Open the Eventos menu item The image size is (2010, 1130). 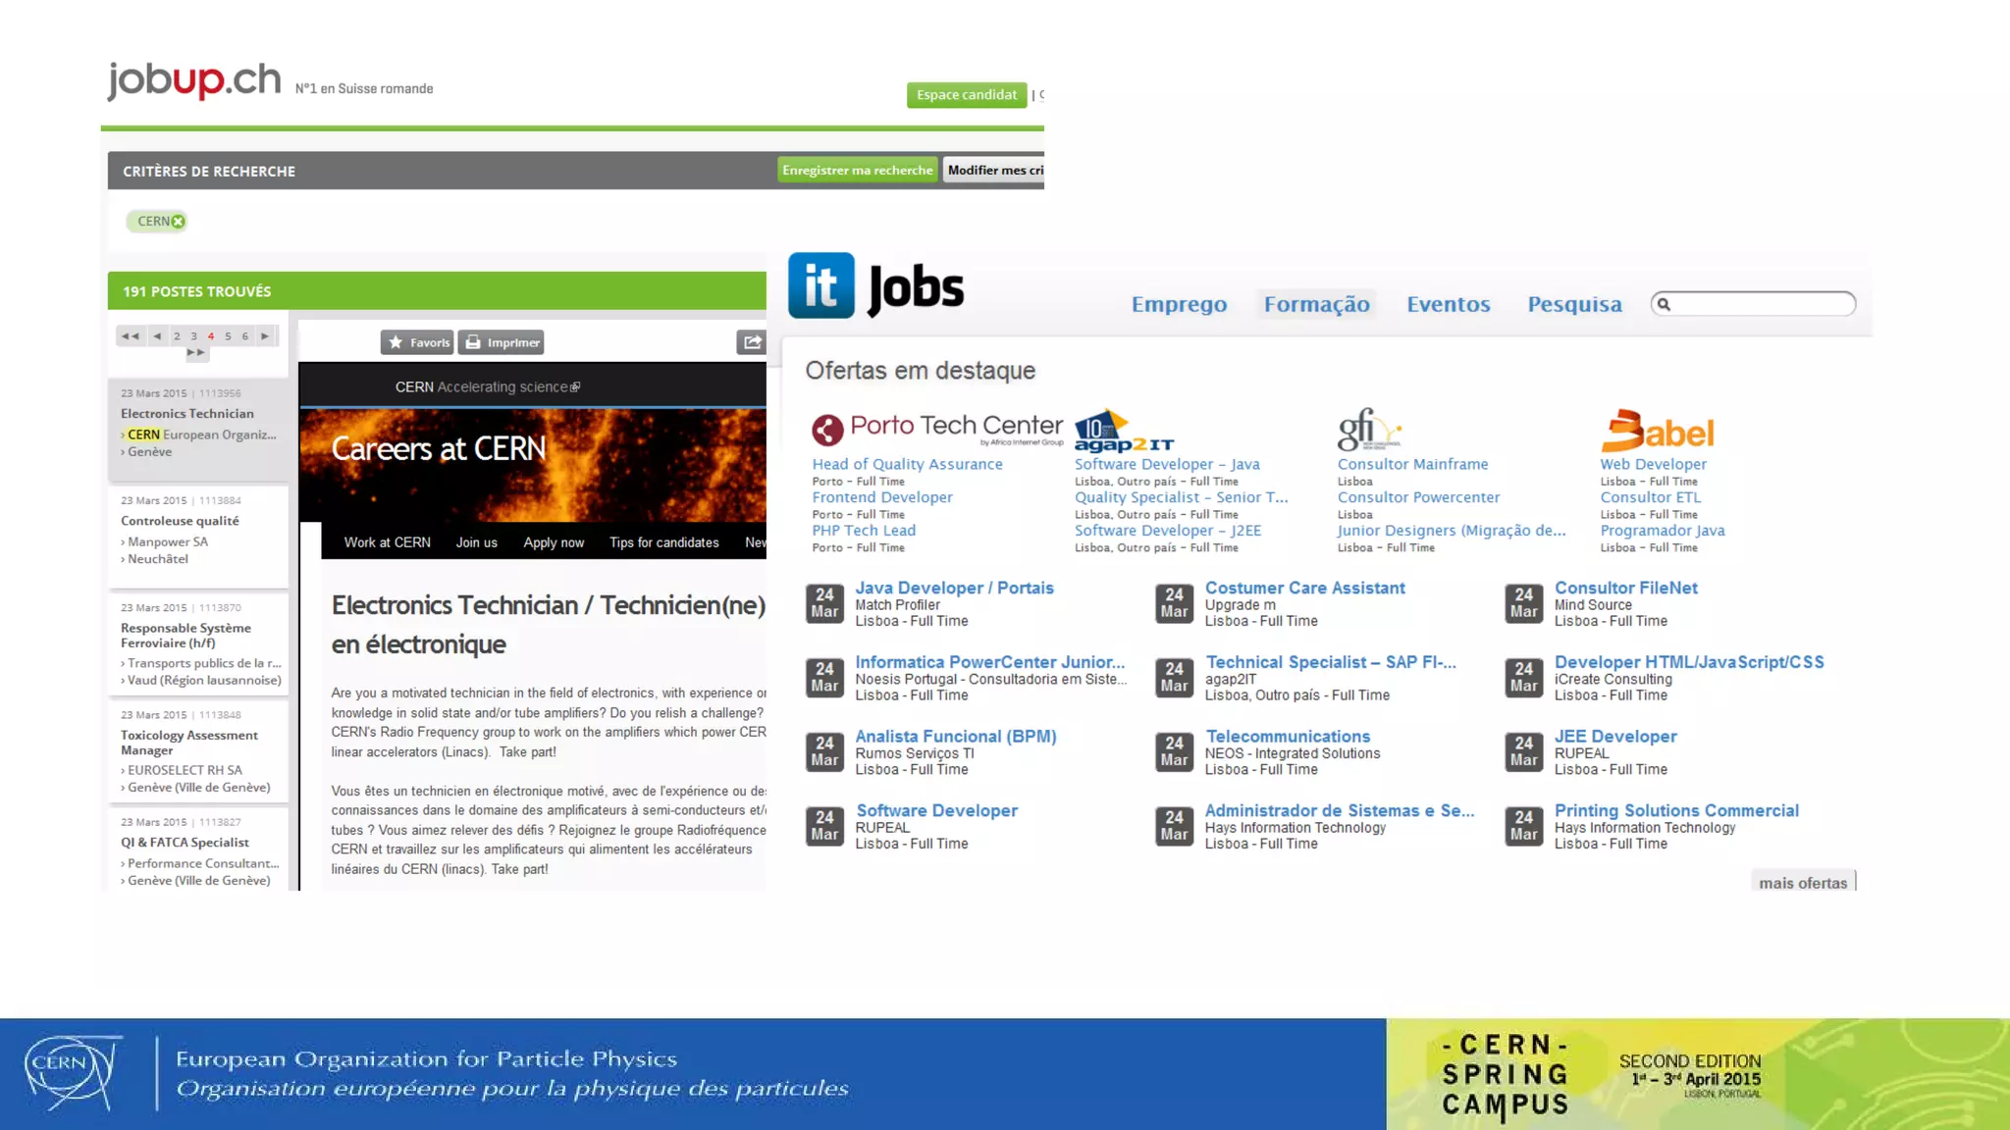(x=1448, y=305)
